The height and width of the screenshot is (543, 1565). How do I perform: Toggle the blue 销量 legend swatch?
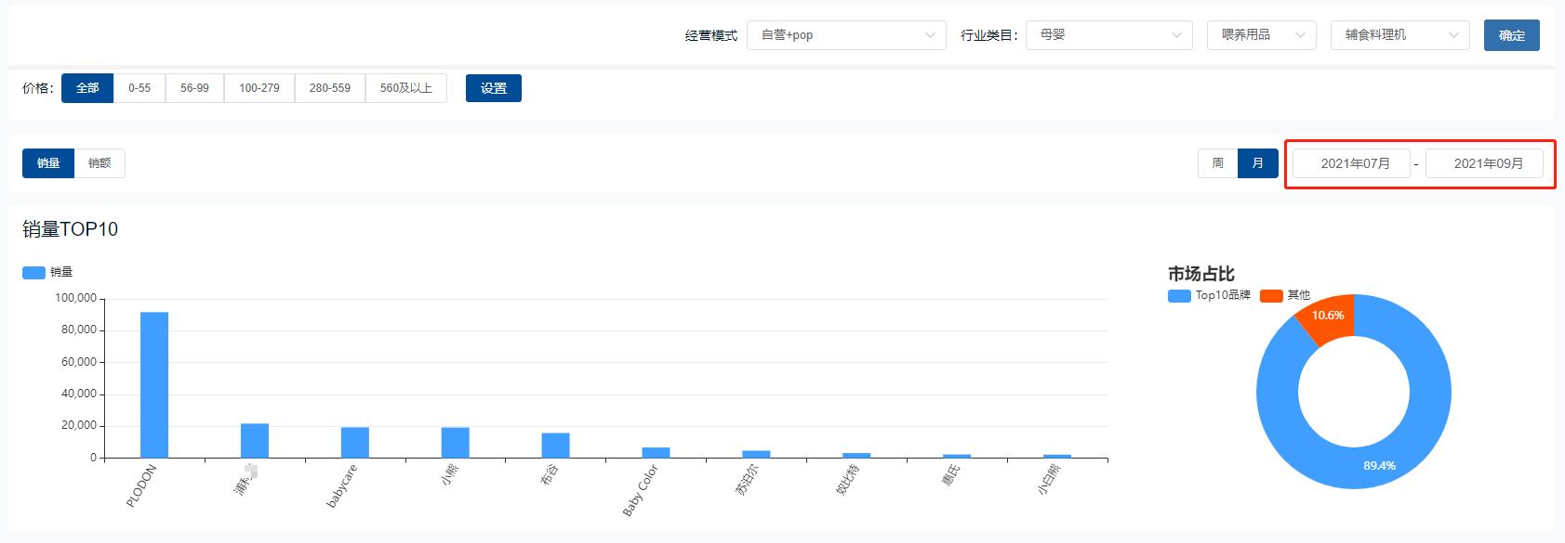[34, 272]
